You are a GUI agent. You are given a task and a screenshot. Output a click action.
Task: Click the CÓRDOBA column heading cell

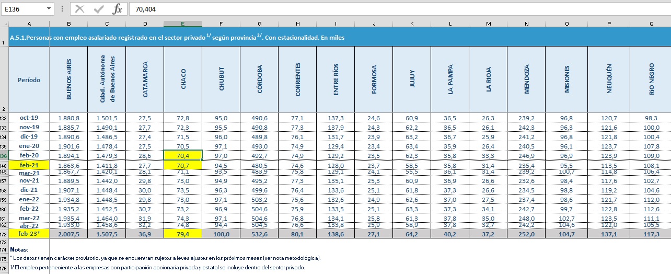click(x=259, y=79)
